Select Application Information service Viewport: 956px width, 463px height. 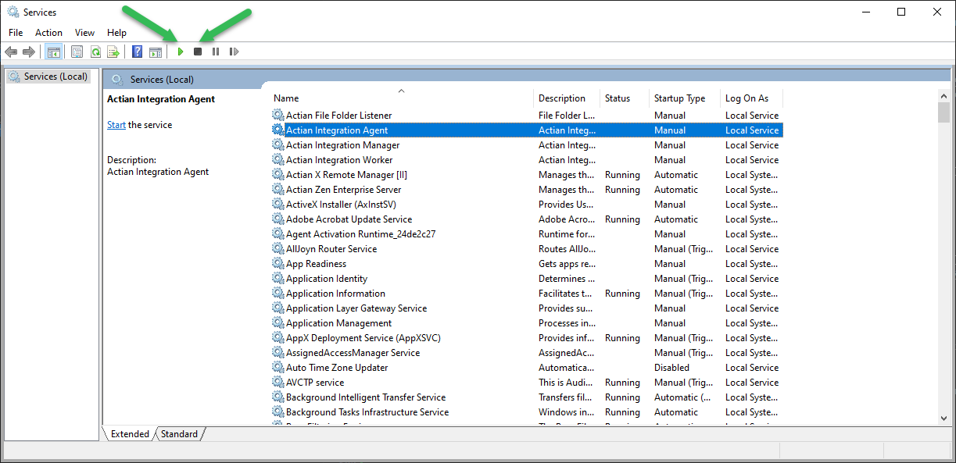pyautogui.click(x=335, y=294)
